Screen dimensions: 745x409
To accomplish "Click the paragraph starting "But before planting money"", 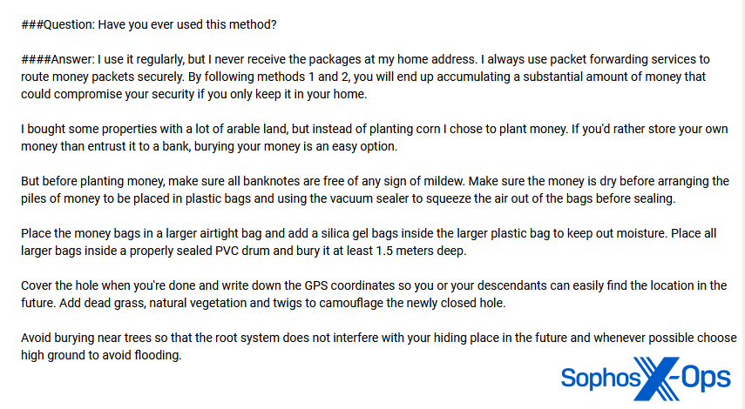I will click(375, 191).
